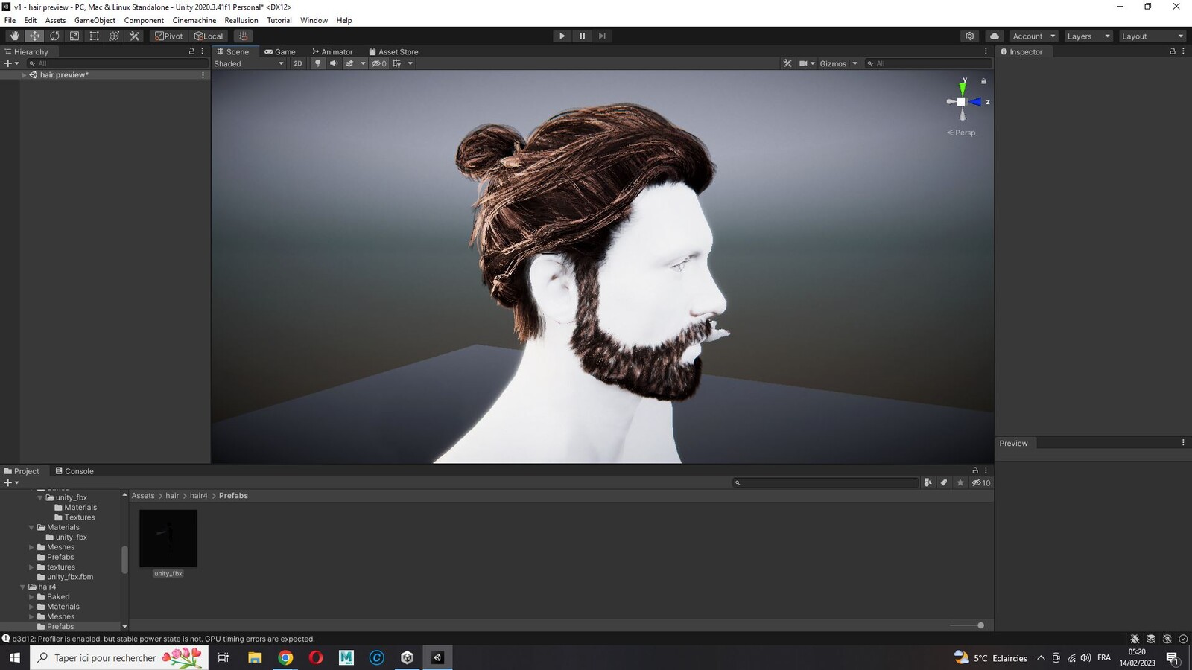The width and height of the screenshot is (1192, 670).
Task: Select the unity_fbx prefab thumbnail
Action: (x=168, y=539)
